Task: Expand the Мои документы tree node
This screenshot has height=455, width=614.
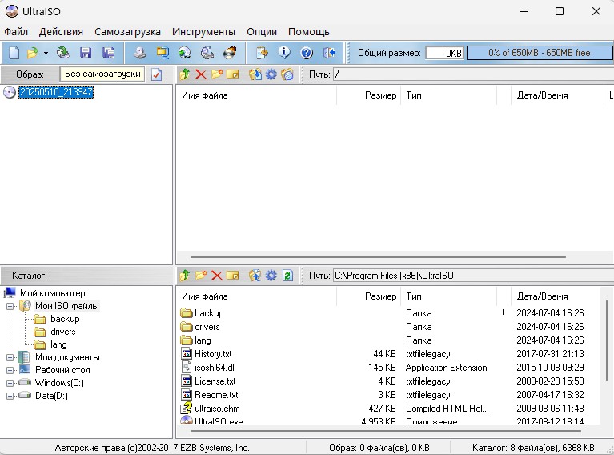Action: pos(10,357)
